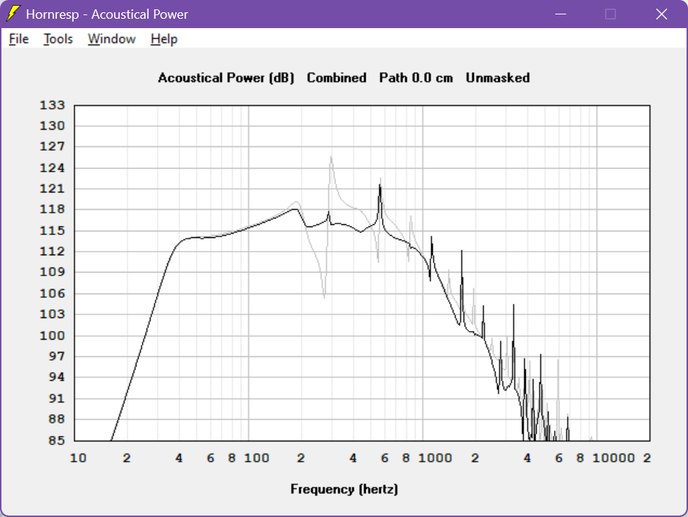
Task: Click the 112 dB axis value
Action: click(x=52, y=252)
